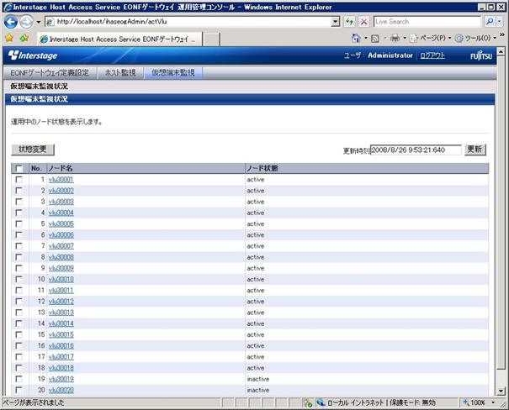The height and width of the screenshot is (410, 509).
Task: Open the zoom level dropdown arrow
Action: click(x=493, y=403)
